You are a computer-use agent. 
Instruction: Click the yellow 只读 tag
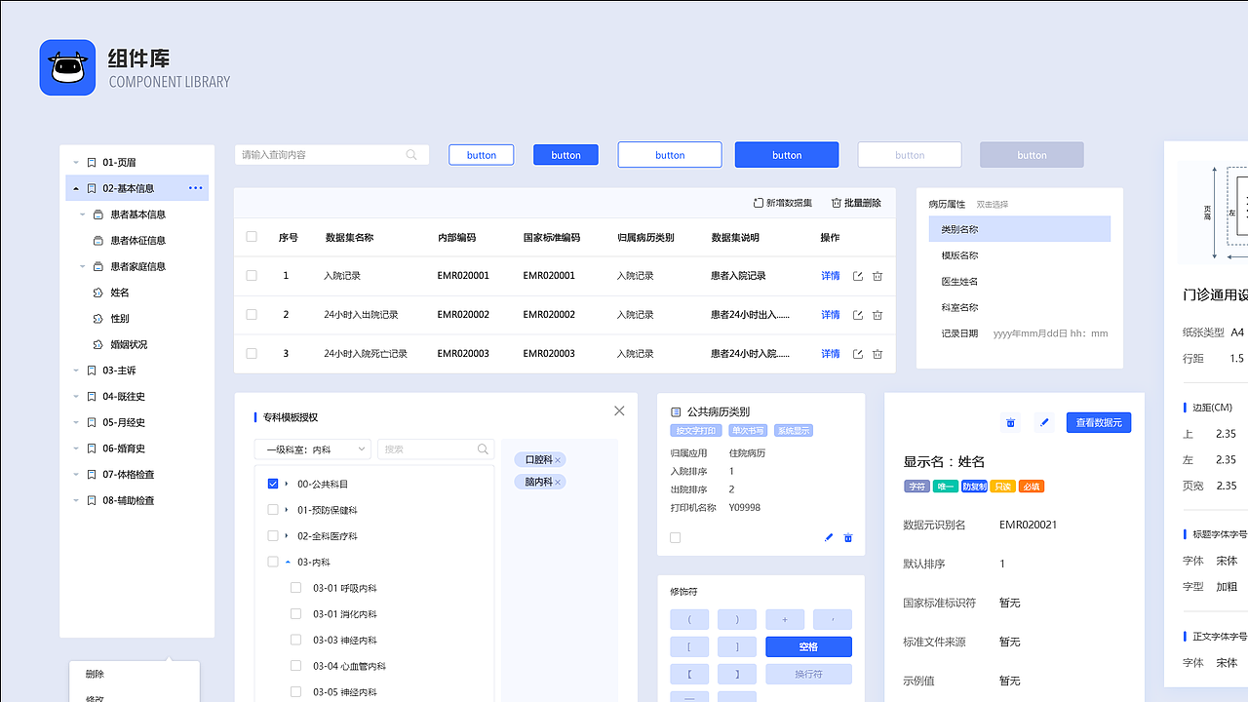pyautogui.click(x=1002, y=486)
